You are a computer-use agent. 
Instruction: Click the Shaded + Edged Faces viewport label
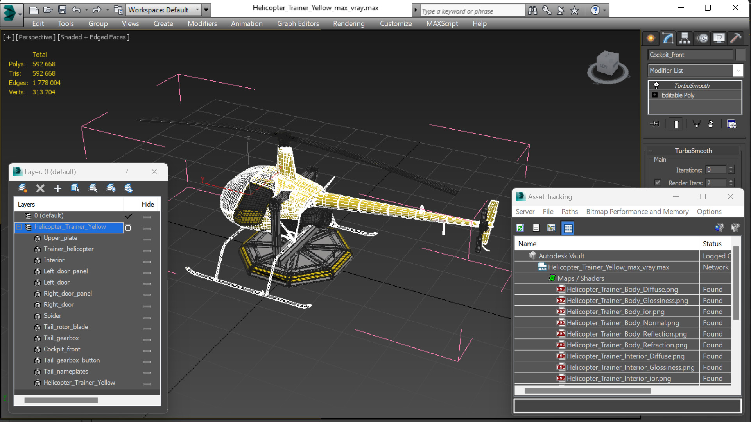click(x=93, y=37)
